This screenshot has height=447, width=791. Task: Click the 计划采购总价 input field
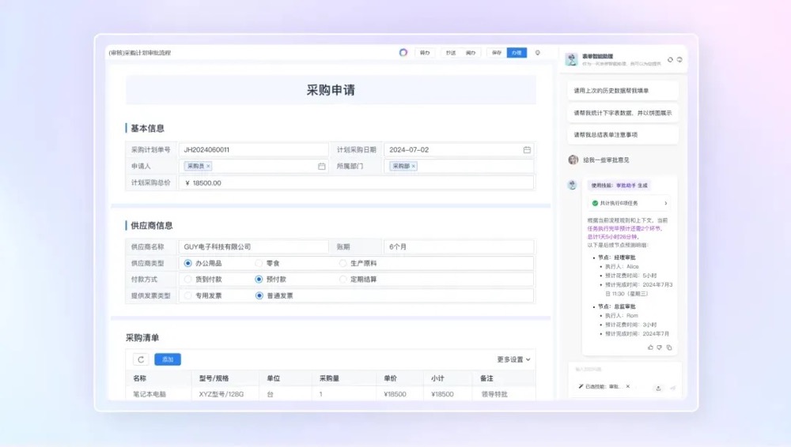tap(356, 183)
